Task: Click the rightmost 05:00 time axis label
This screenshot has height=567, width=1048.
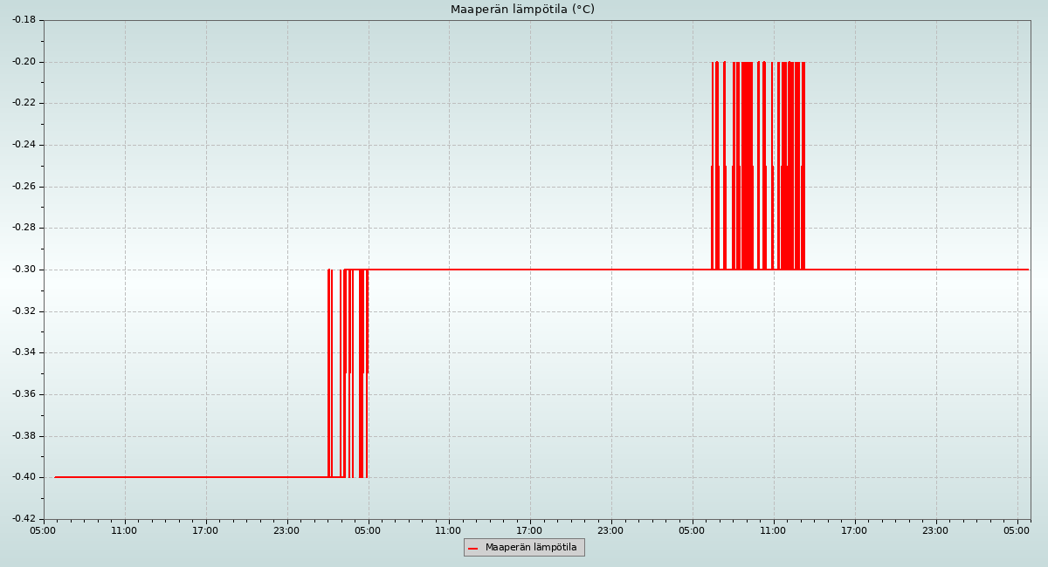Action: tap(1017, 530)
